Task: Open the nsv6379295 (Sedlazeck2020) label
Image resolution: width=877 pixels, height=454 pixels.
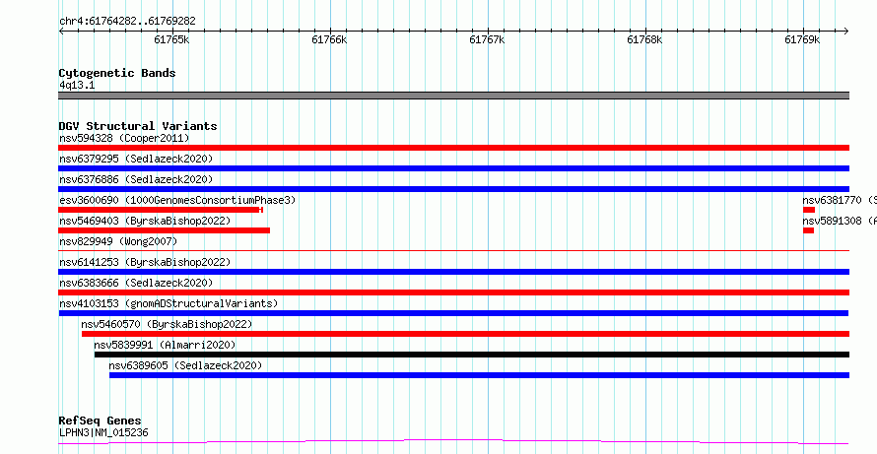Action: [136, 159]
